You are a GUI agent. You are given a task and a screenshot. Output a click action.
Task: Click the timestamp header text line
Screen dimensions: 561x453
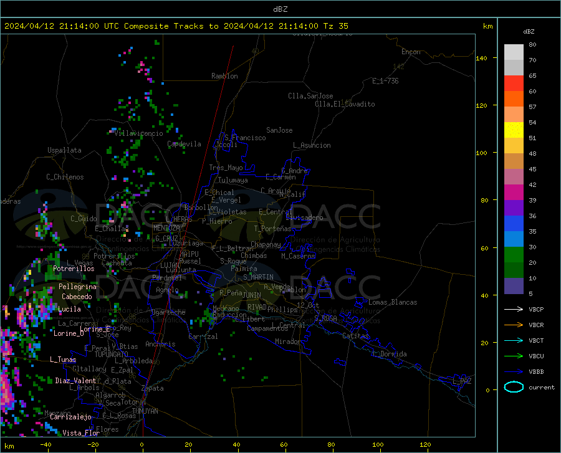click(x=176, y=26)
